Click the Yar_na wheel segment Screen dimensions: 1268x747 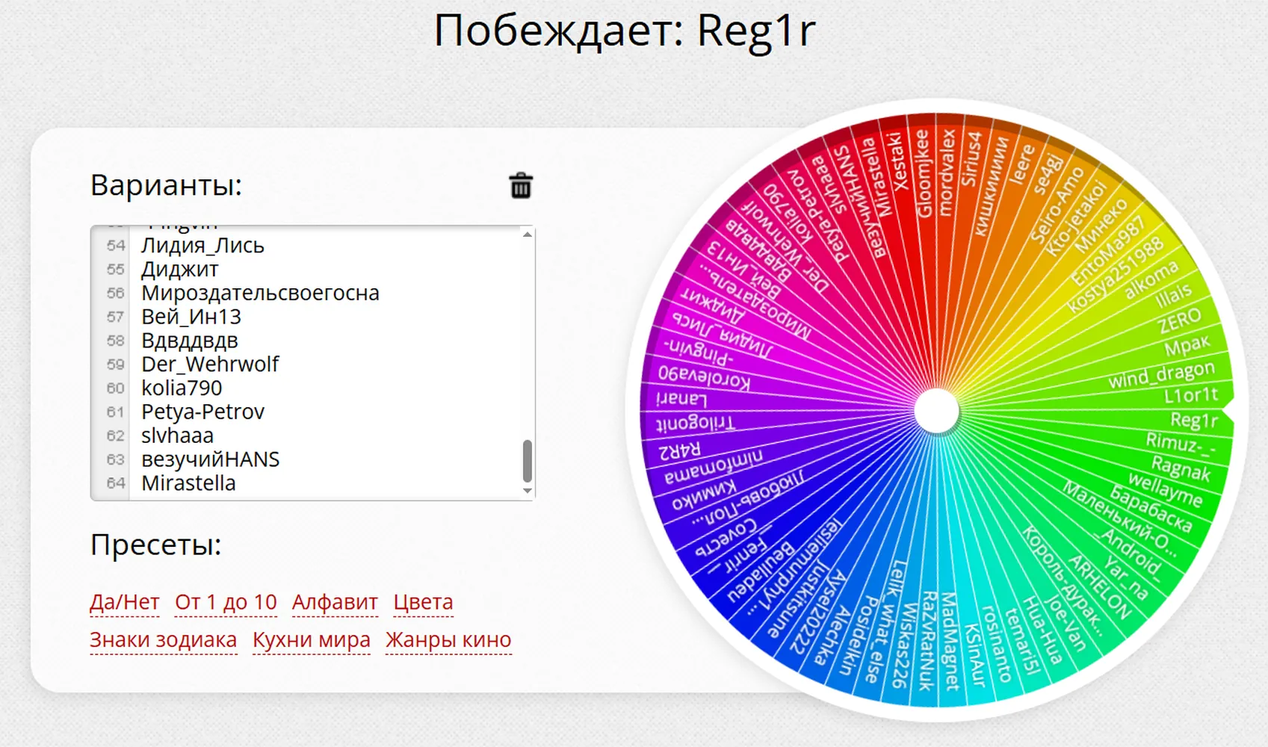(1125, 577)
